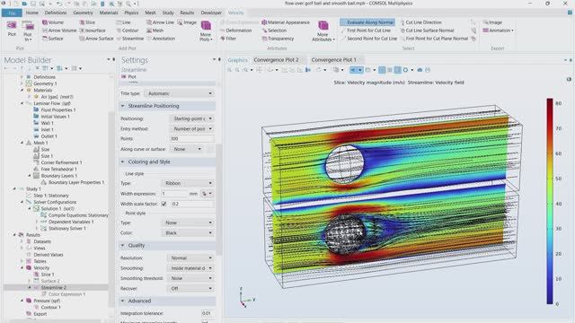Open the Animation dropdown in ribbon
The height and width of the screenshot is (323, 575).
tap(498, 31)
